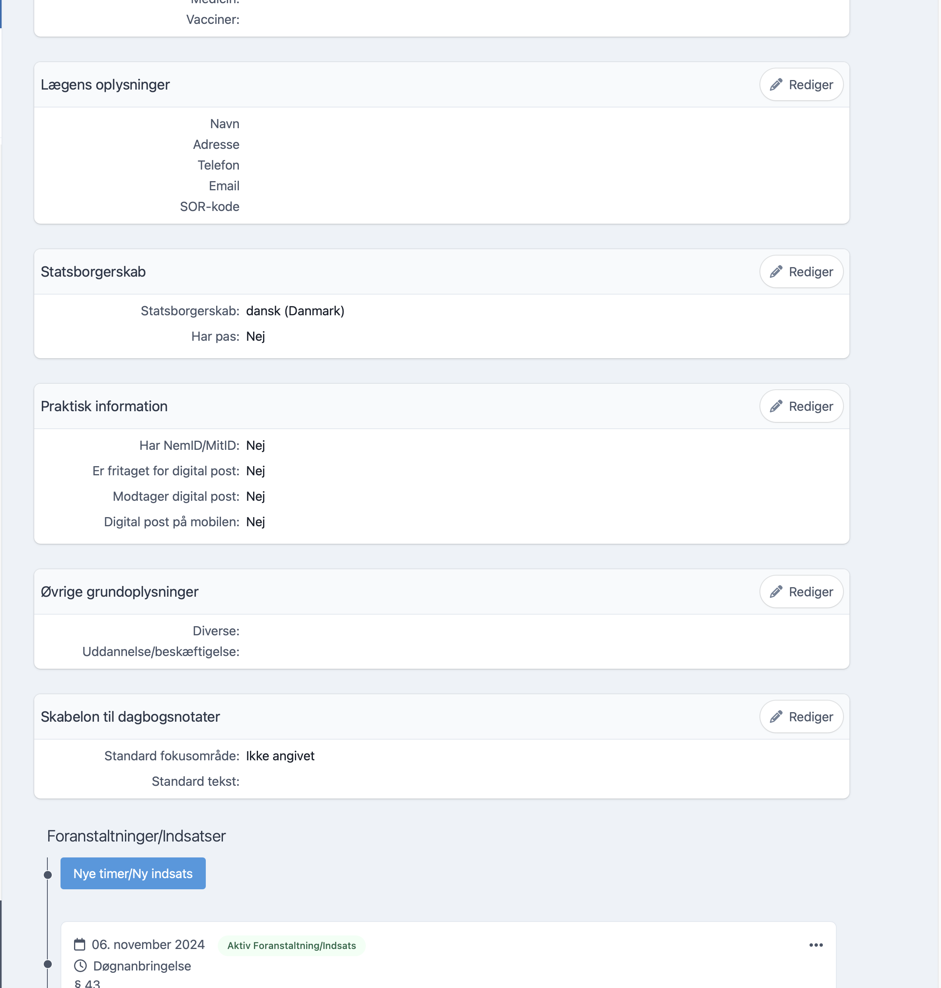The height and width of the screenshot is (988, 941).
Task: Click Rediger for Øvrige grundoplysninger
Action: (801, 592)
